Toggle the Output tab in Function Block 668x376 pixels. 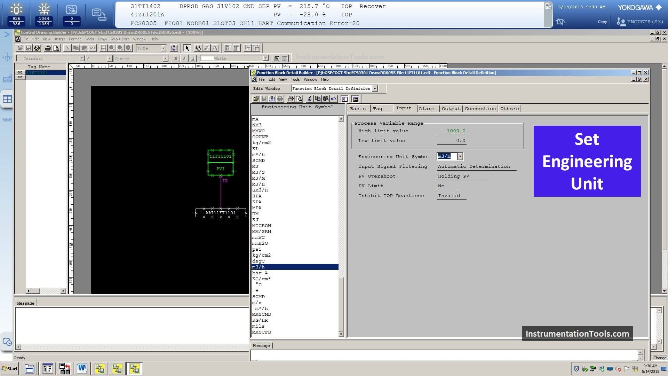click(451, 108)
